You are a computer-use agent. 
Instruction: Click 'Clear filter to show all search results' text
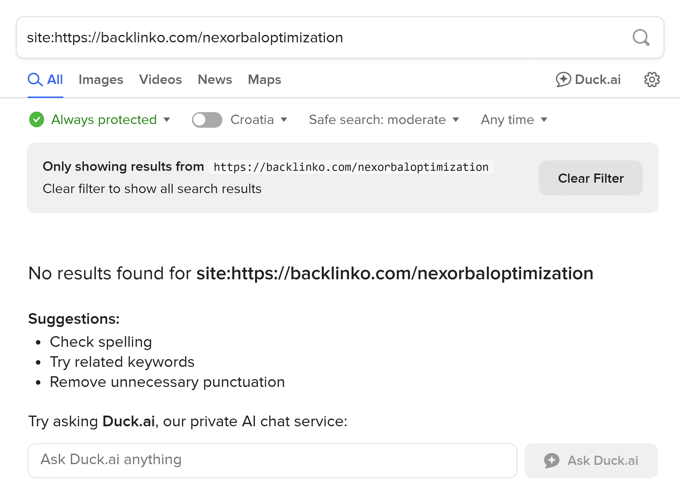[152, 189]
